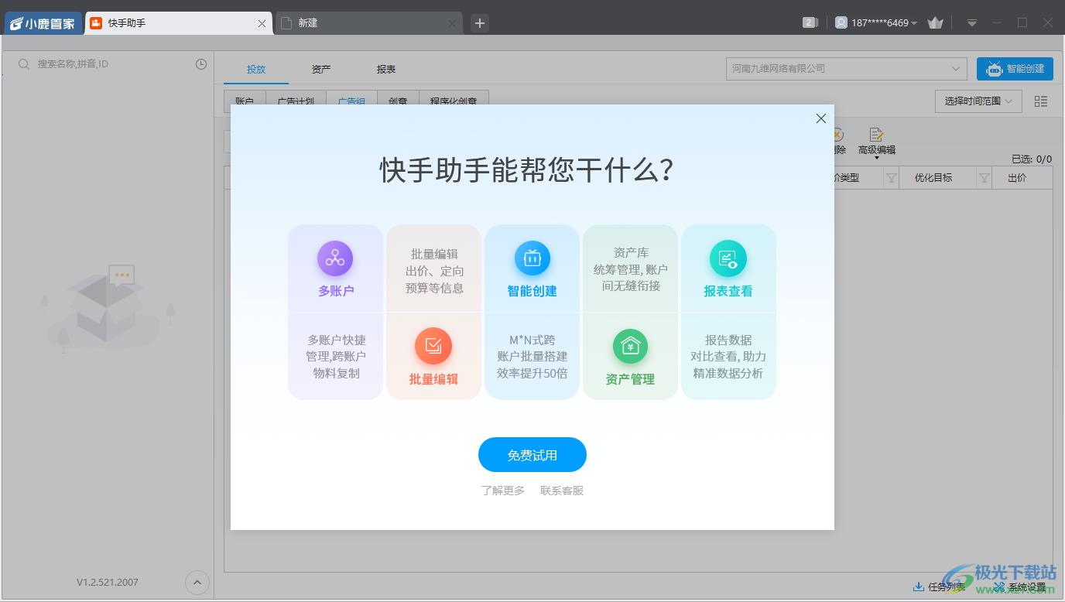Select the 广告组 sub-tab
The height and width of the screenshot is (602, 1065).
(351, 101)
